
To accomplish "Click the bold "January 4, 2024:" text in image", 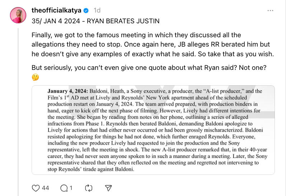I will (x=68, y=91).
